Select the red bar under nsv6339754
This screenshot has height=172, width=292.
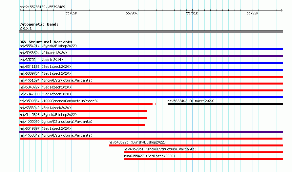pyautogui.click(x=151, y=77)
